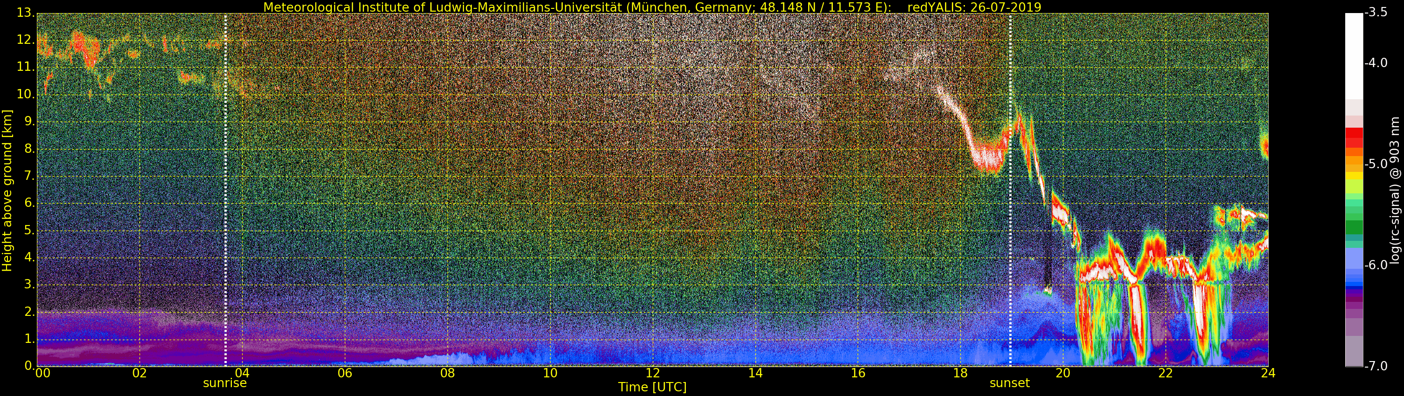Click the plot title mentioning redYALIS 26-07-2019
The width and height of the screenshot is (1404, 396).
point(652,7)
